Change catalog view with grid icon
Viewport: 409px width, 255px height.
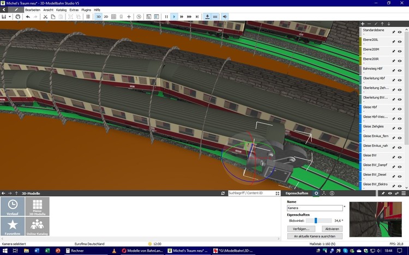tap(278, 193)
